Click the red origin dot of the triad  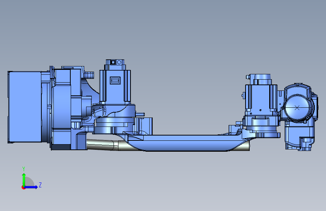[23, 187]
